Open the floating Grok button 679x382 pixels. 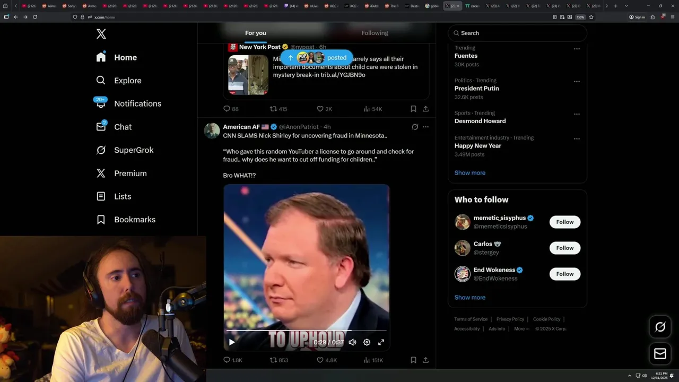(x=660, y=327)
